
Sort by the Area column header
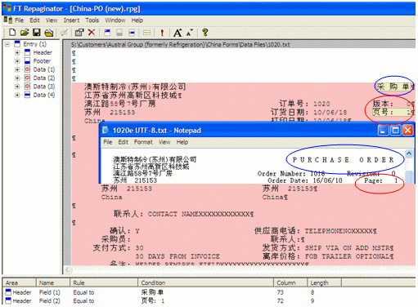tap(19, 283)
